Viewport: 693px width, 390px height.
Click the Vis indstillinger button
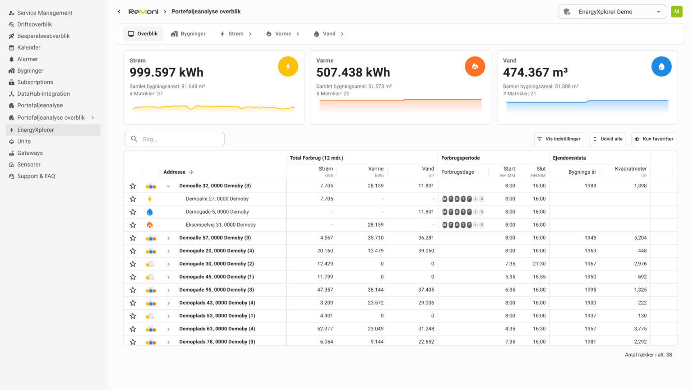559,139
